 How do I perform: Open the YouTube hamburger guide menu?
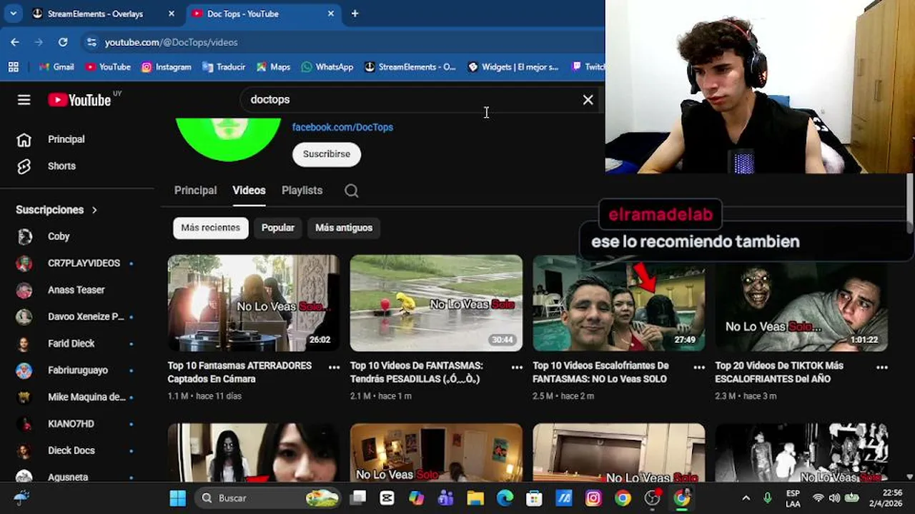pos(24,100)
